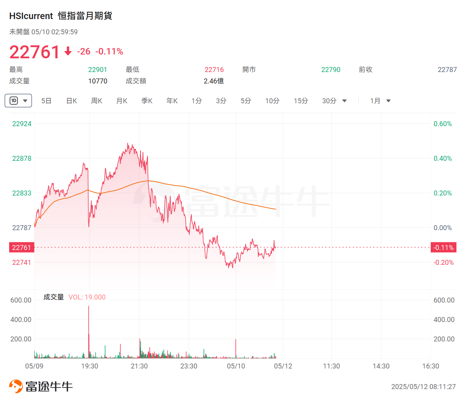465x402 pixels.
Task: Click the 成交量 VOL indicator label
Action: (x=74, y=297)
